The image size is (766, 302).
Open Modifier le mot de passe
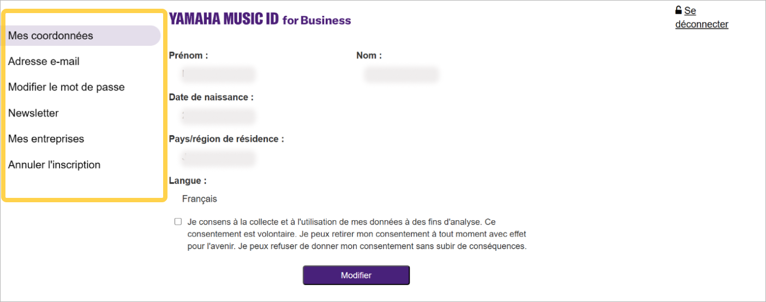click(x=66, y=87)
